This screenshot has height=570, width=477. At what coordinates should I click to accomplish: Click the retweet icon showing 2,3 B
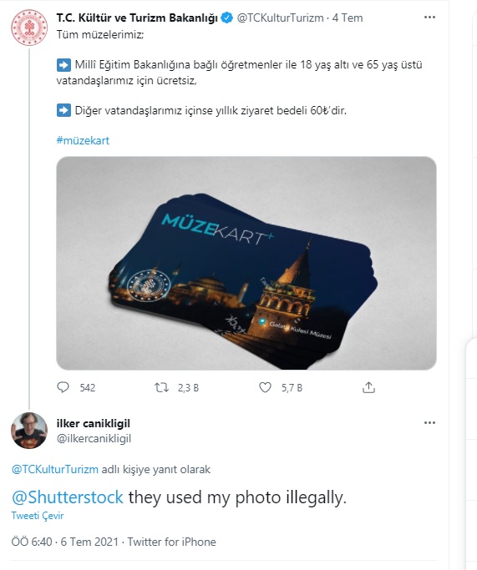(x=161, y=387)
